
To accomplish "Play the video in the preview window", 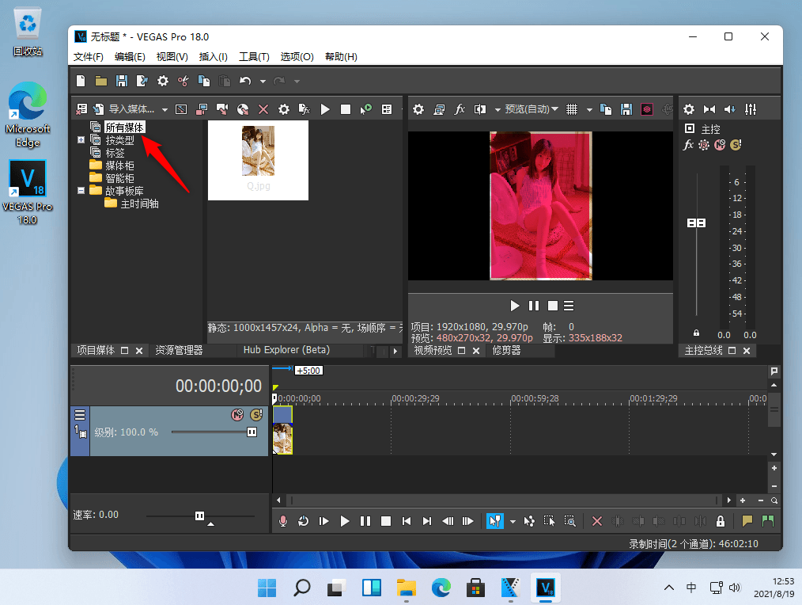I will point(515,306).
